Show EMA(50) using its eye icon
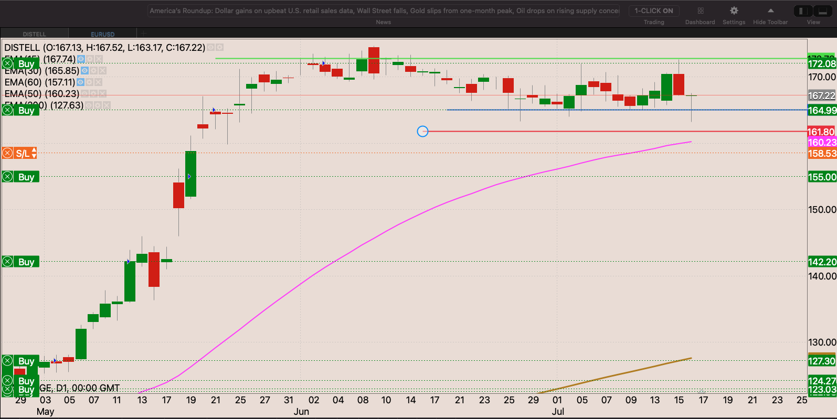 84,94
